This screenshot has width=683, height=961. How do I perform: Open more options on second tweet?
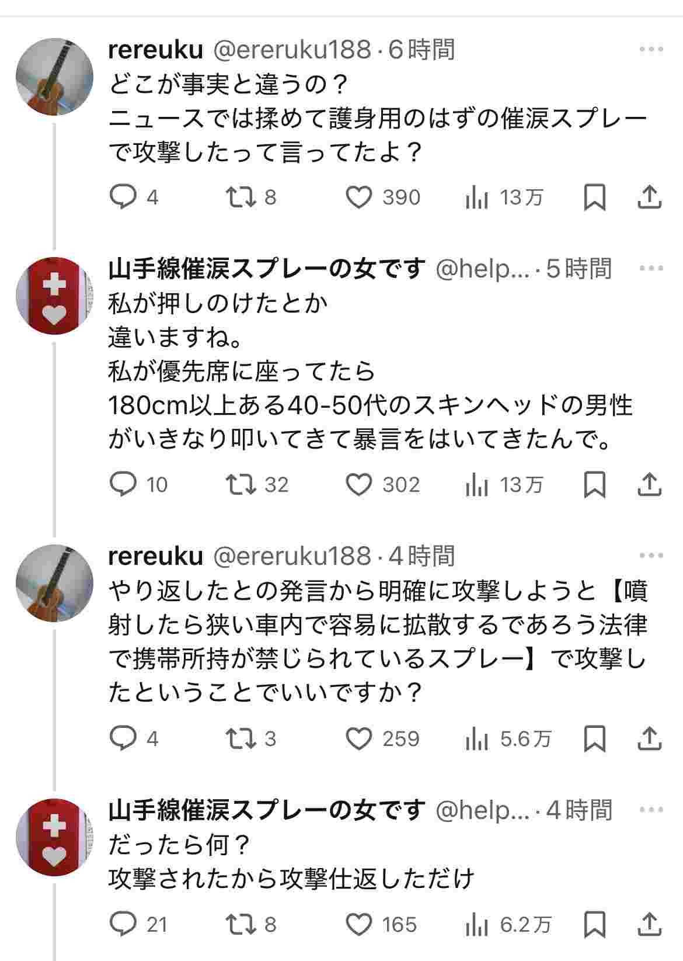[651, 269]
